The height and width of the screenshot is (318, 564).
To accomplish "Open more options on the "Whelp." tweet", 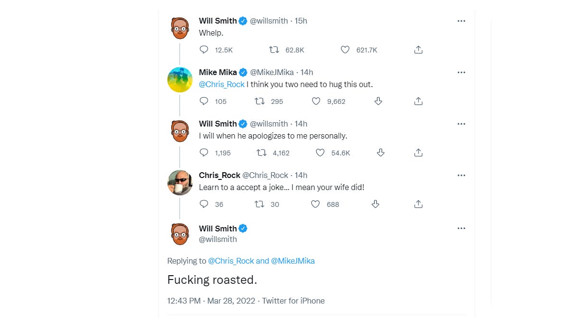I will (461, 21).
